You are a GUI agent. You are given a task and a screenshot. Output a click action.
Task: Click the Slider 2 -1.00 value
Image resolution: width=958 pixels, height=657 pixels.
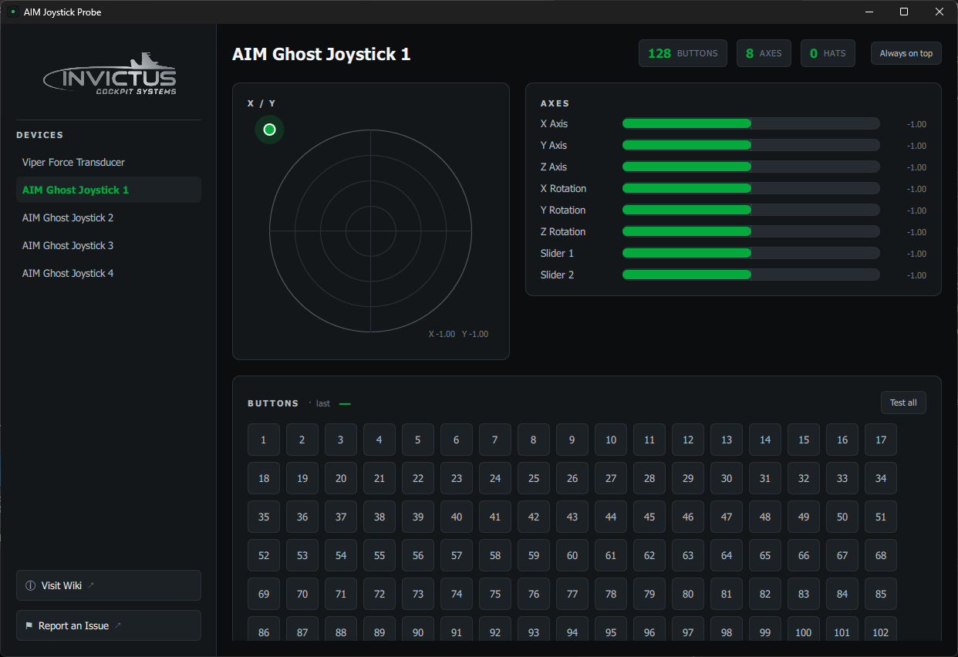pos(916,275)
